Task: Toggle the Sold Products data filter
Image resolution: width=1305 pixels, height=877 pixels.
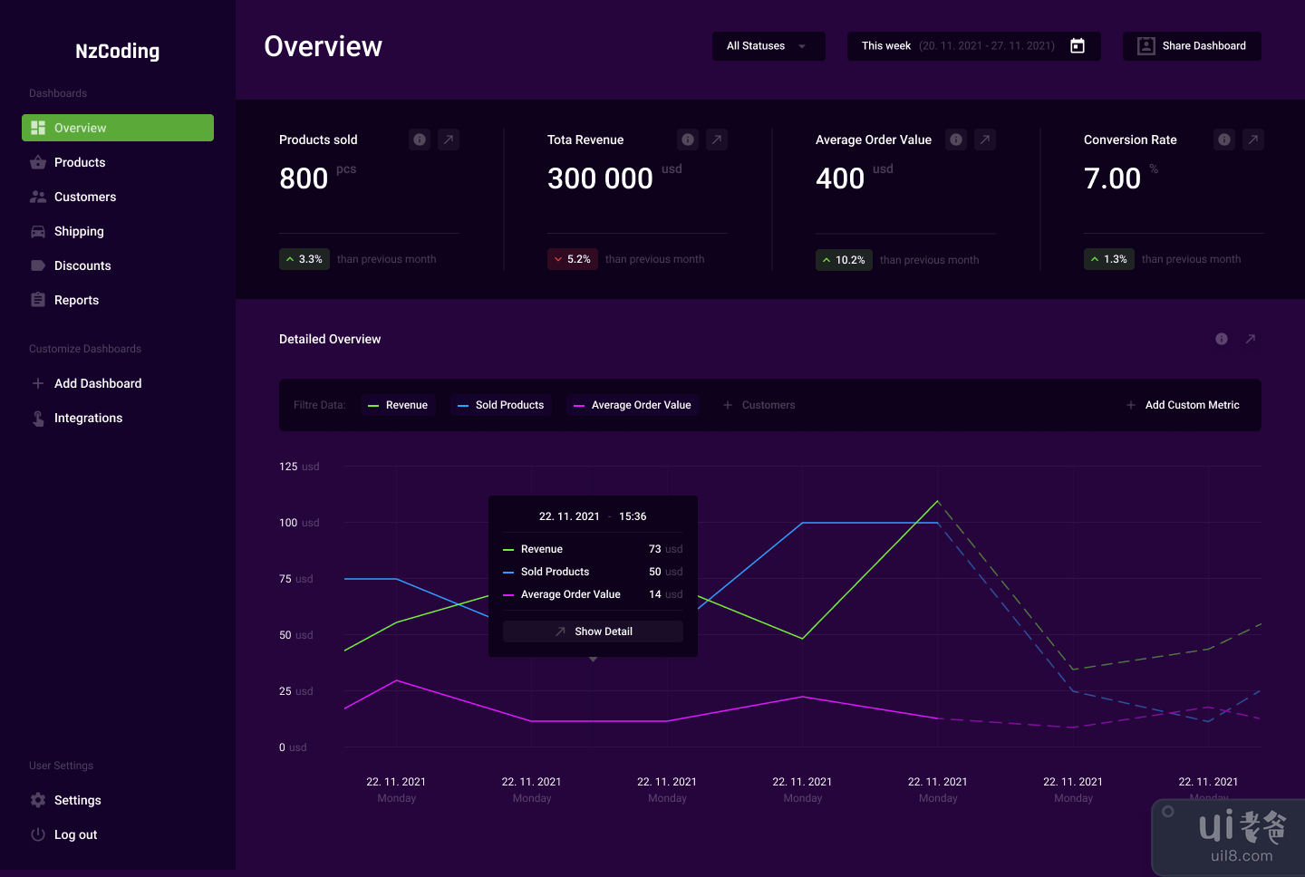Action: coord(501,405)
